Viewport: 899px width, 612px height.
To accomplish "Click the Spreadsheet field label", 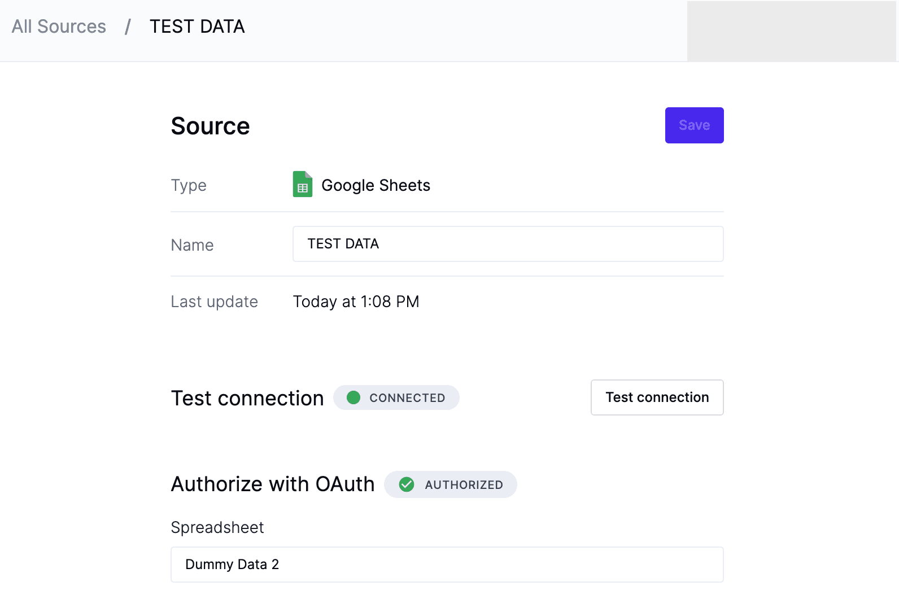I will 217,527.
